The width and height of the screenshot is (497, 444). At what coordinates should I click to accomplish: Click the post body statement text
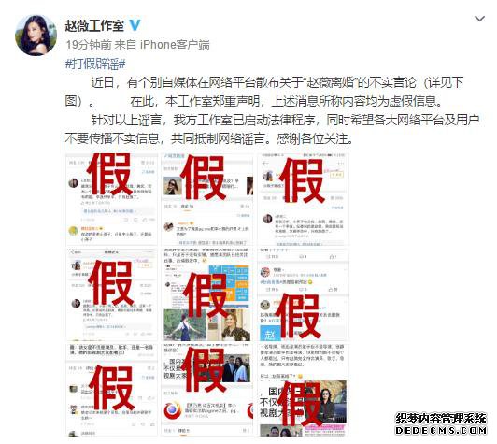point(272,110)
